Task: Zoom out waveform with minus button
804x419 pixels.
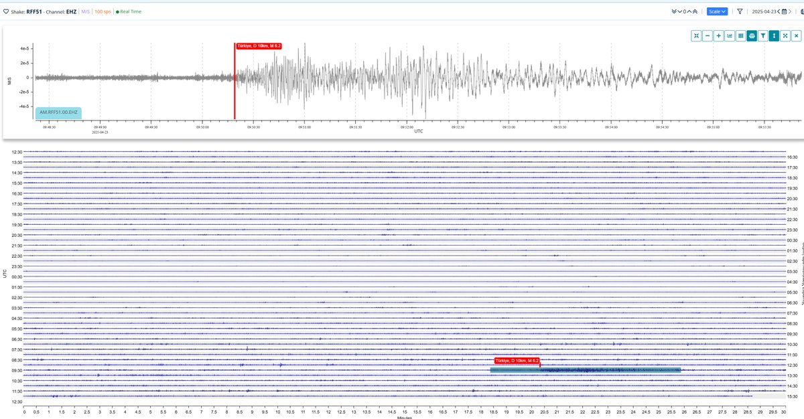Action: tap(708, 35)
